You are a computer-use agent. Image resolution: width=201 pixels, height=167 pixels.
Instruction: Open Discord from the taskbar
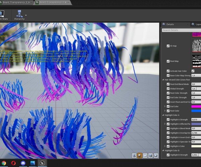[x=23, y=163]
